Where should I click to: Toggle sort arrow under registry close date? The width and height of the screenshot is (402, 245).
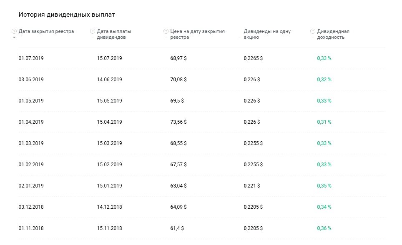point(14,37)
